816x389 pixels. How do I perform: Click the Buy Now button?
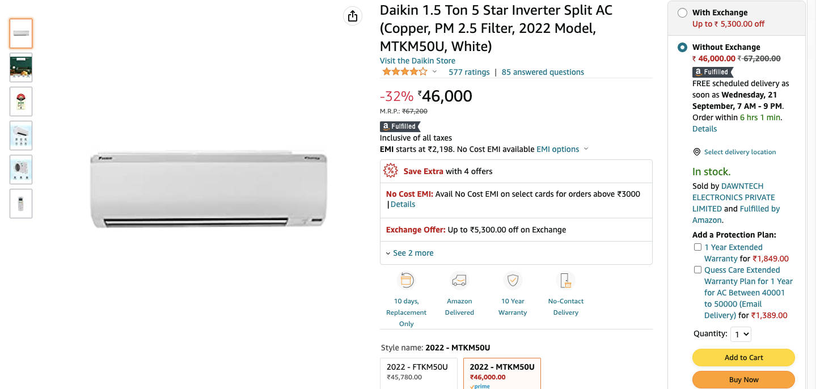(743, 379)
